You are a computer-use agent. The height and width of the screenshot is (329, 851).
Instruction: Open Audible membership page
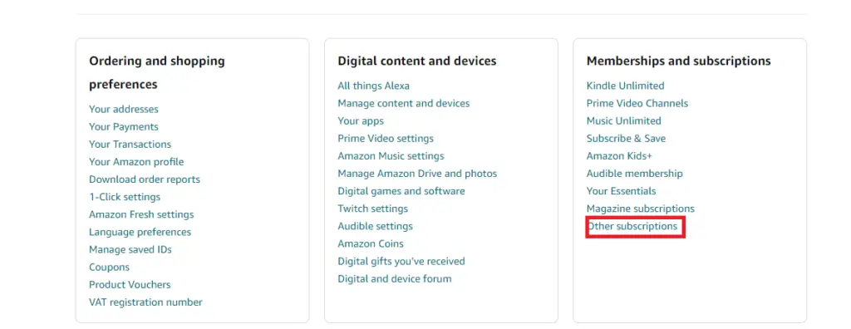coord(634,174)
